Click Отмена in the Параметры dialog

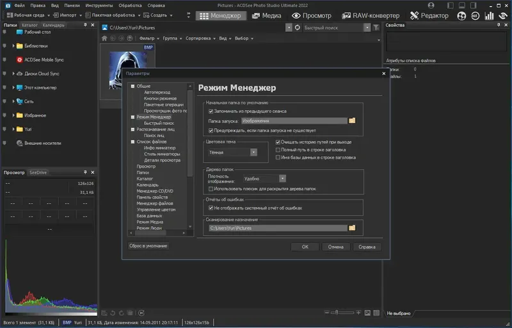[x=335, y=247]
